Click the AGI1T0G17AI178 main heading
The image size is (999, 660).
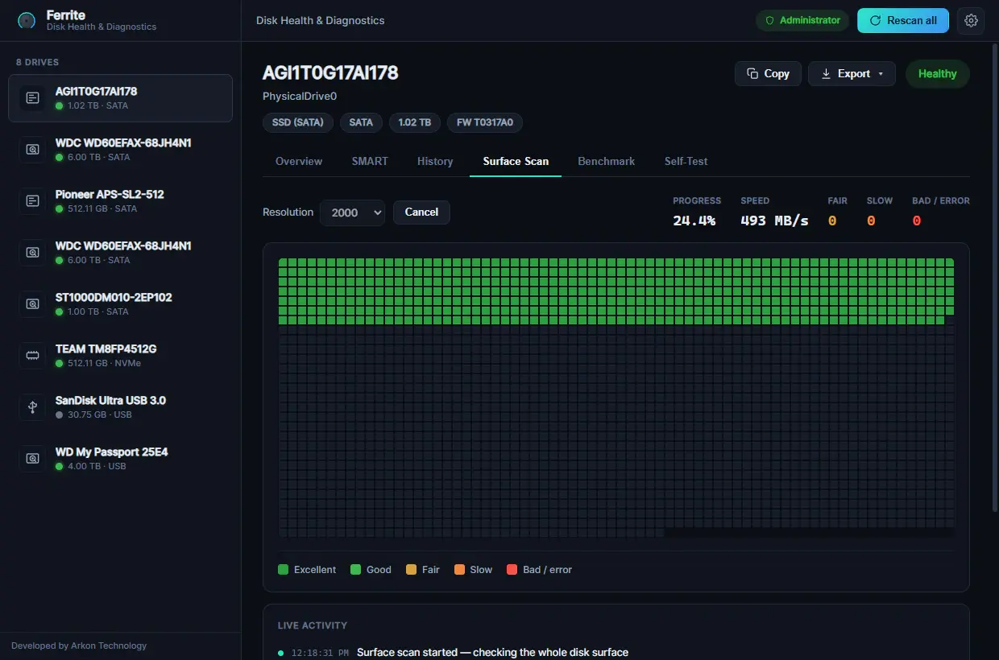tap(330, 72)
